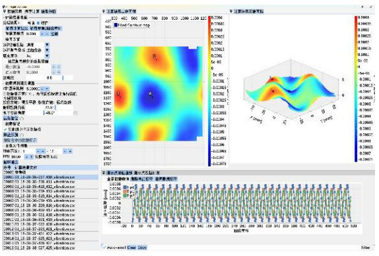Viewport: 379px width, 256px height.
Task: Select the 00000 row at the file list top
Action: (51, 172)
